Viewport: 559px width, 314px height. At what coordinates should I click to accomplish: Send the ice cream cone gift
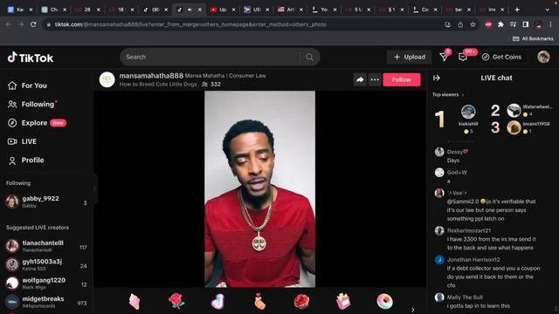135,302
